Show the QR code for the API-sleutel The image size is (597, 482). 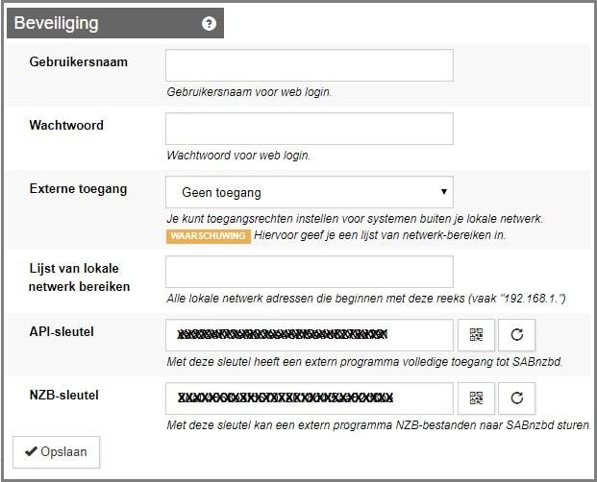pos(476,335)
